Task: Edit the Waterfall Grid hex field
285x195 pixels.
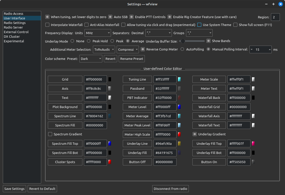Action: [x=239, y=107]
